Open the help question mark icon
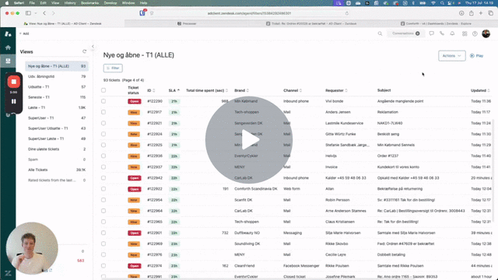The width and height of the screenshot is (498, 280). 475,33
